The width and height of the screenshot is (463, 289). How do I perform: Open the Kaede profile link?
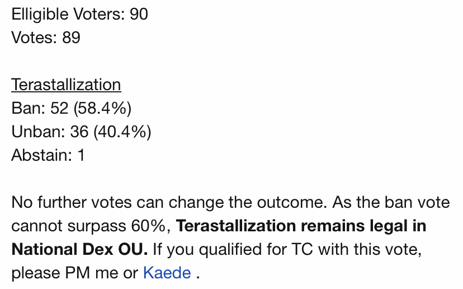click(167, 273)
